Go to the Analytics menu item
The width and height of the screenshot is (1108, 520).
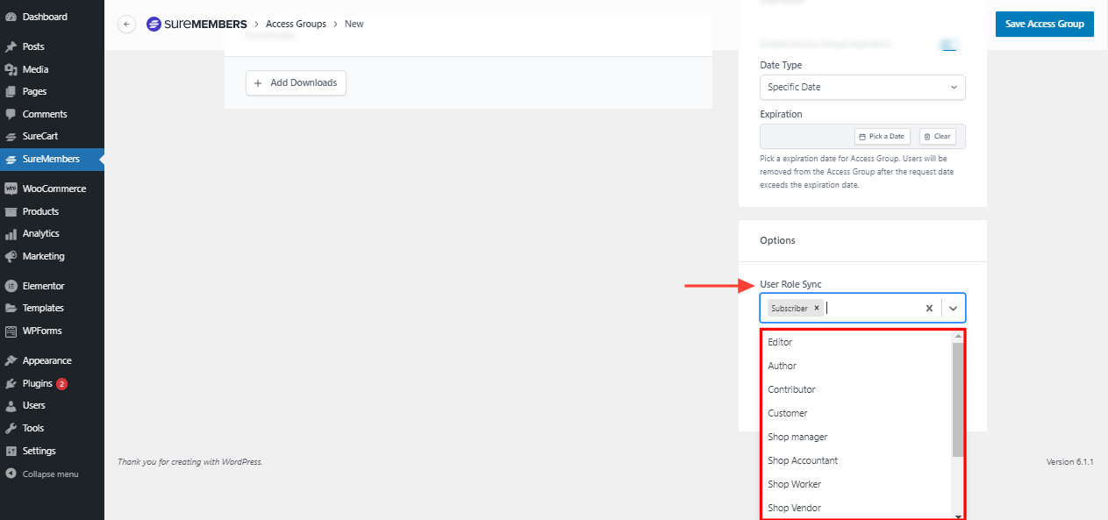[x=40, y=233]
